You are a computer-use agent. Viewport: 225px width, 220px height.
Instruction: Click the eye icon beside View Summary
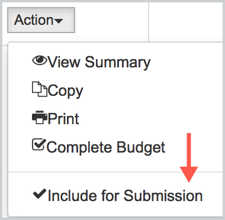pyautogui.click(x=40, y=60)
